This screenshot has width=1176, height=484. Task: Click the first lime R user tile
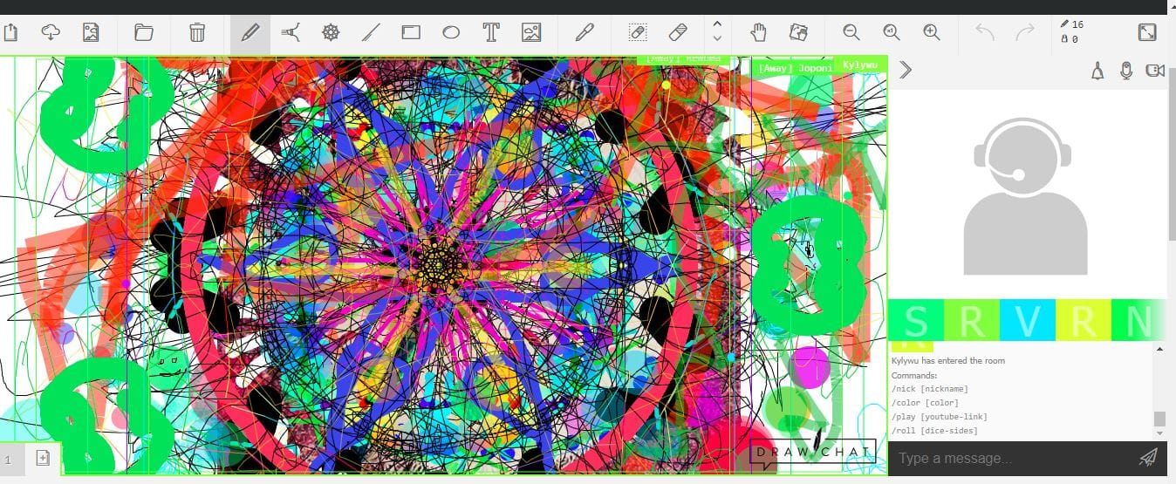(x=972, y=320)
